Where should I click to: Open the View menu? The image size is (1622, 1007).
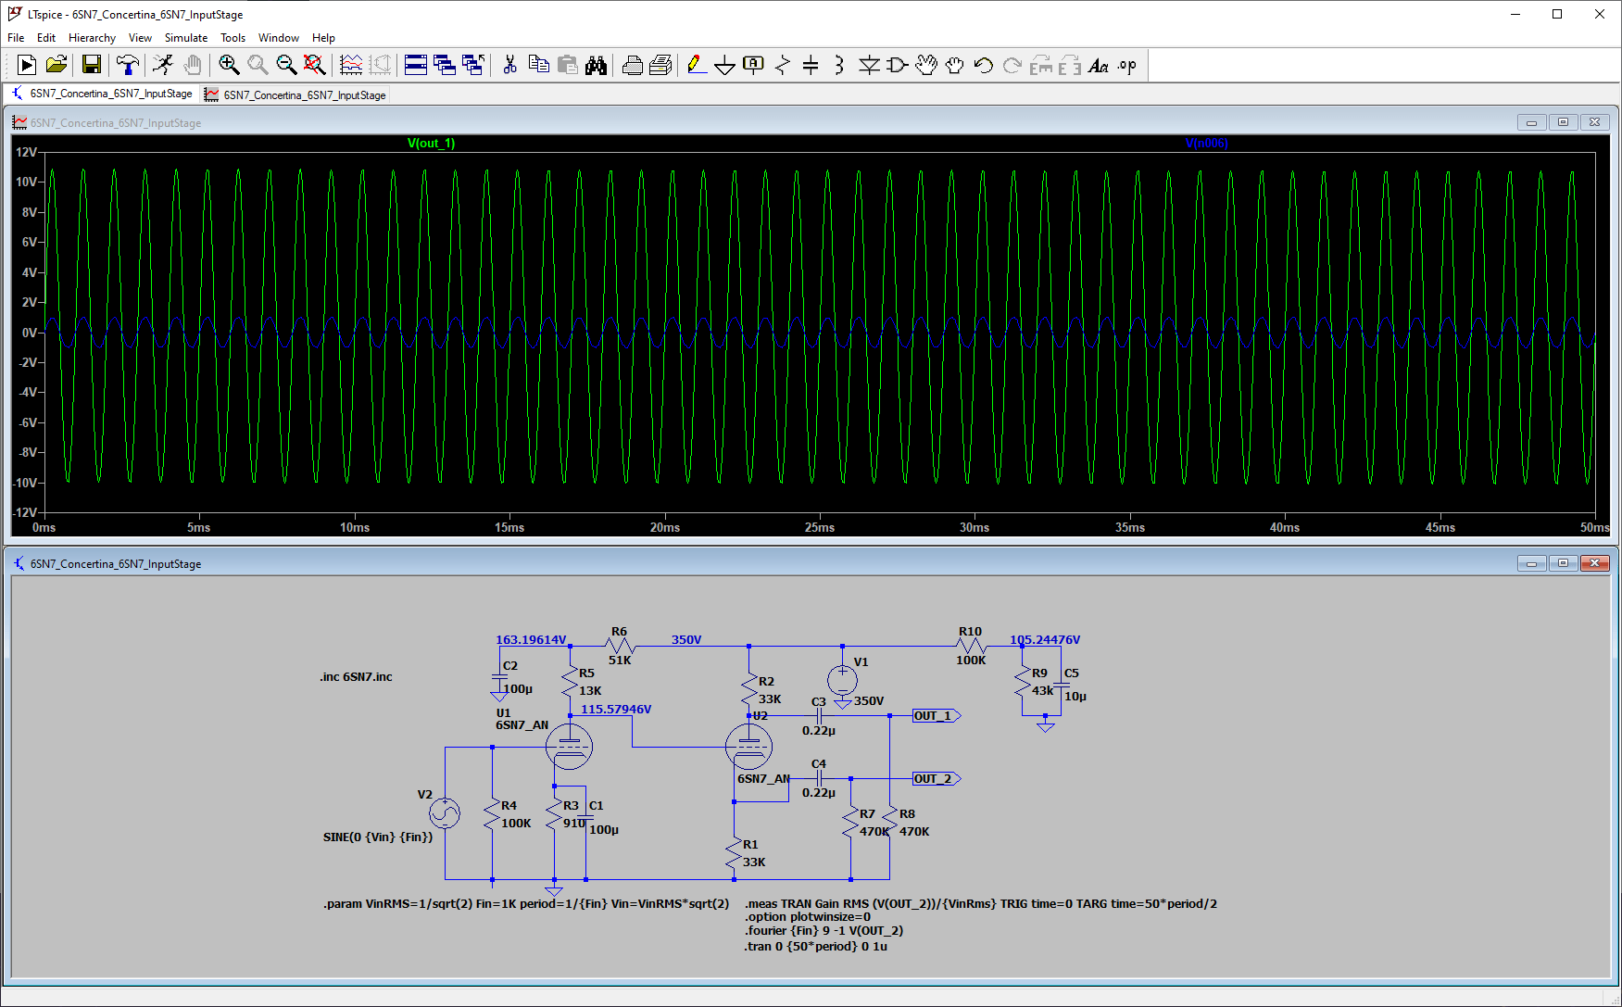pos(140,38)
